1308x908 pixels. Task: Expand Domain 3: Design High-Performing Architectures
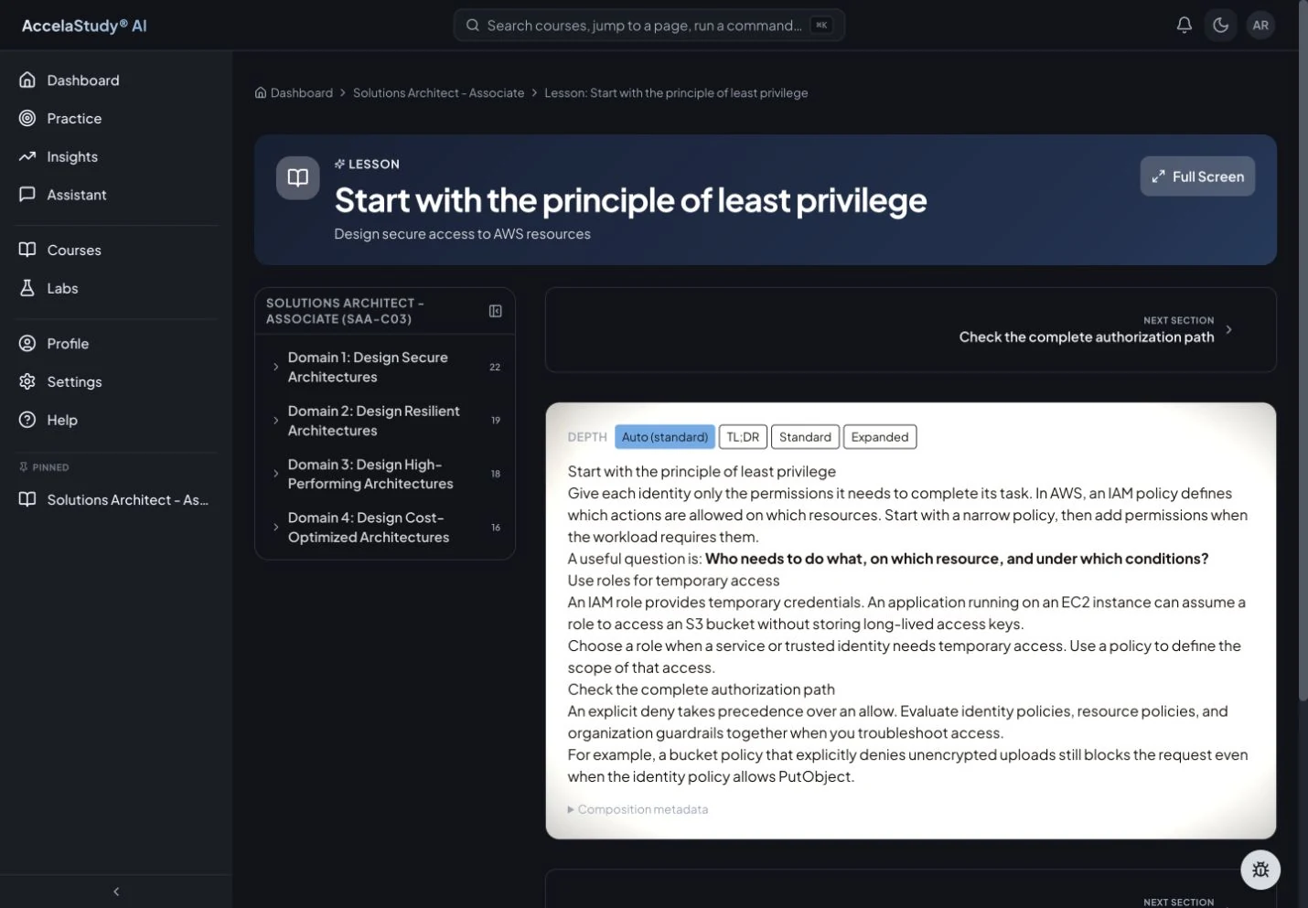tap(385, 474)
